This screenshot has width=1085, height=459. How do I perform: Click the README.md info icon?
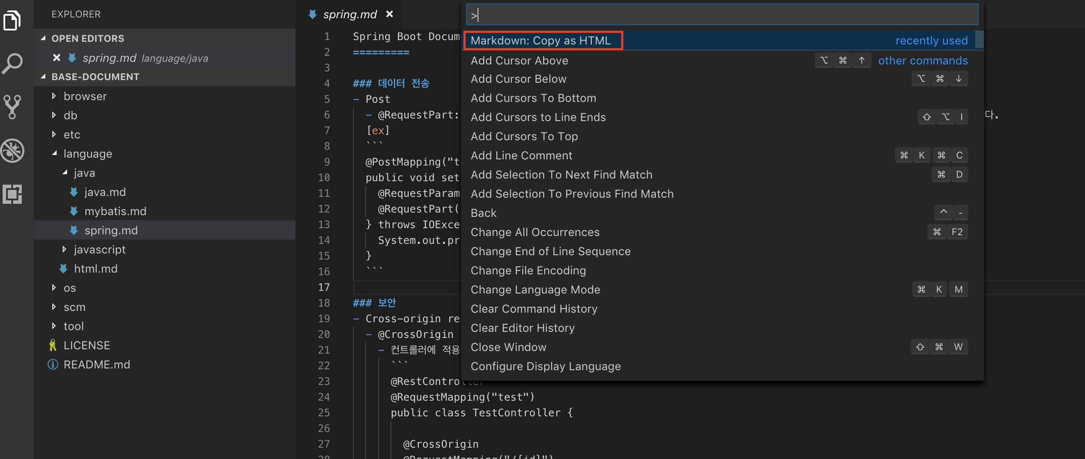(53, 364)
